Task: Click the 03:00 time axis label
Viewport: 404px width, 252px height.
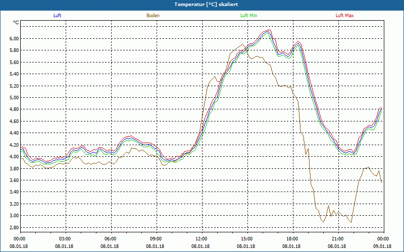Action: [66, 239]
